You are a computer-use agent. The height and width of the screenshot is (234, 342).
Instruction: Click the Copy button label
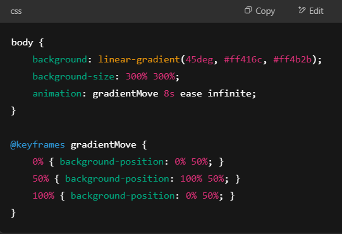266,11
